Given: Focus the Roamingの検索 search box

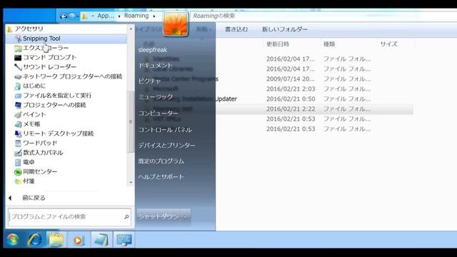Looking at the screenshot, I should (323, 16).
